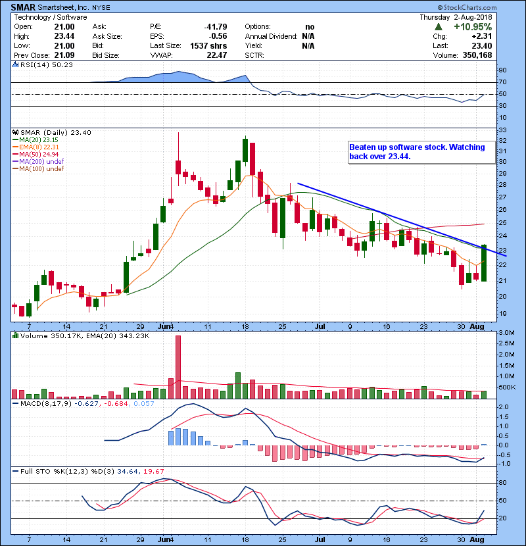Click the High value 23.44
This screenshot has height=546, width=526.
coord(64,36)
